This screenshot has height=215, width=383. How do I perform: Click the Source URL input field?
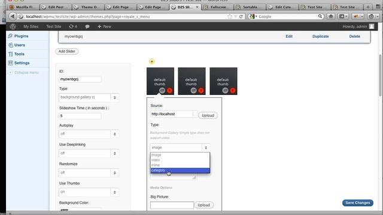click(174, 114)
